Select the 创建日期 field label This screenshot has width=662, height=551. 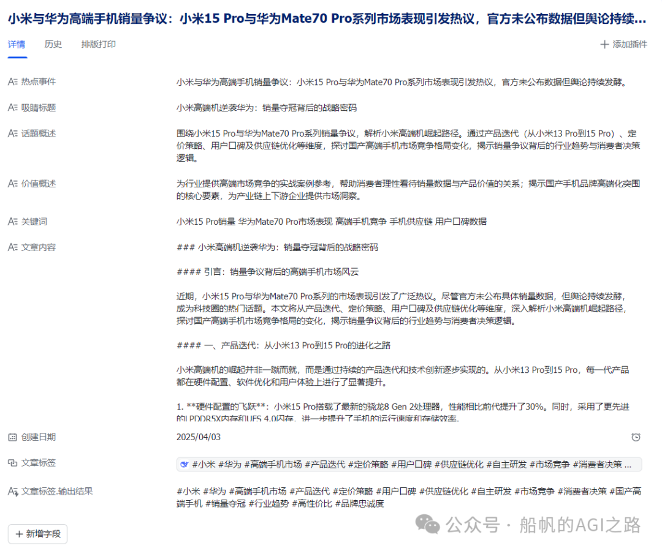pyautogui.click(x=39, y=437)
